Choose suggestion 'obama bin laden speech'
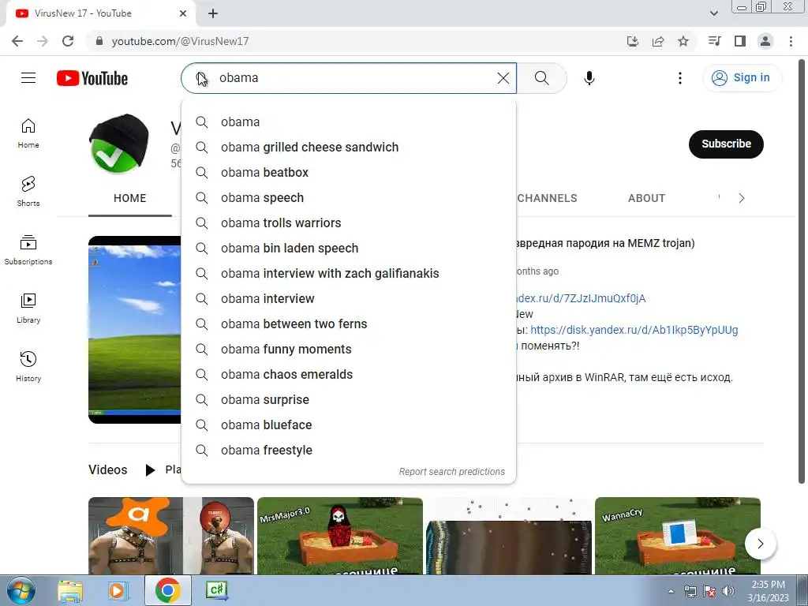 pyautogui.click(x=349, y=249)
